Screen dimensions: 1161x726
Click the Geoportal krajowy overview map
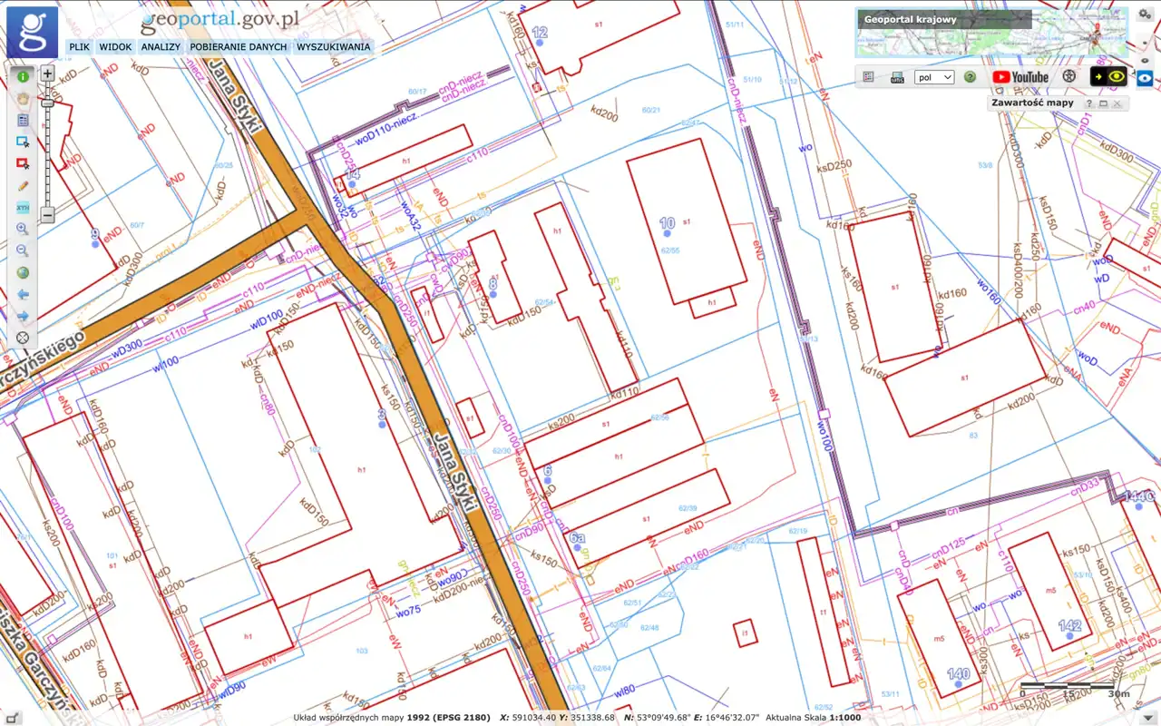coord(991,33)
